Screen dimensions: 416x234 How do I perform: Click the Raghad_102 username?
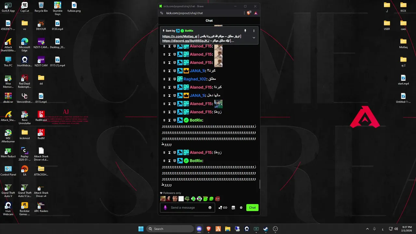194,79
